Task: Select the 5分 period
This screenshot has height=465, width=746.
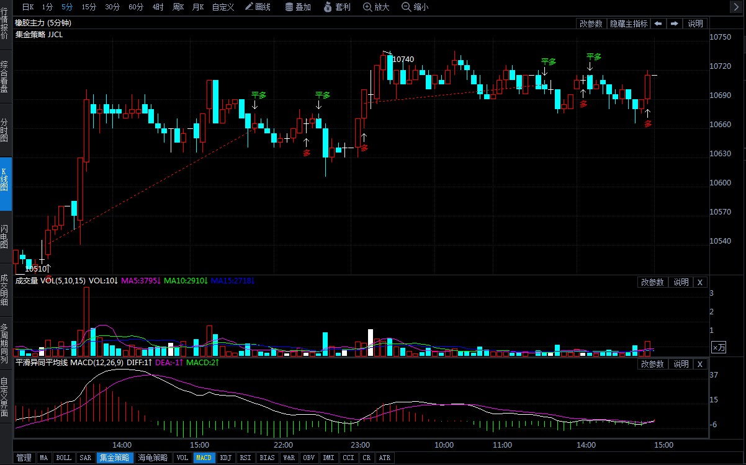Action: pyautogui.click(x=66, y=7)
